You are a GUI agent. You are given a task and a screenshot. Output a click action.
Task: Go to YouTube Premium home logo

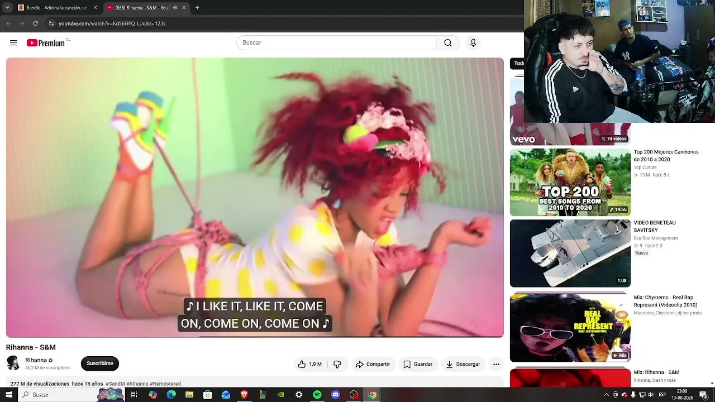click(46, 43)
